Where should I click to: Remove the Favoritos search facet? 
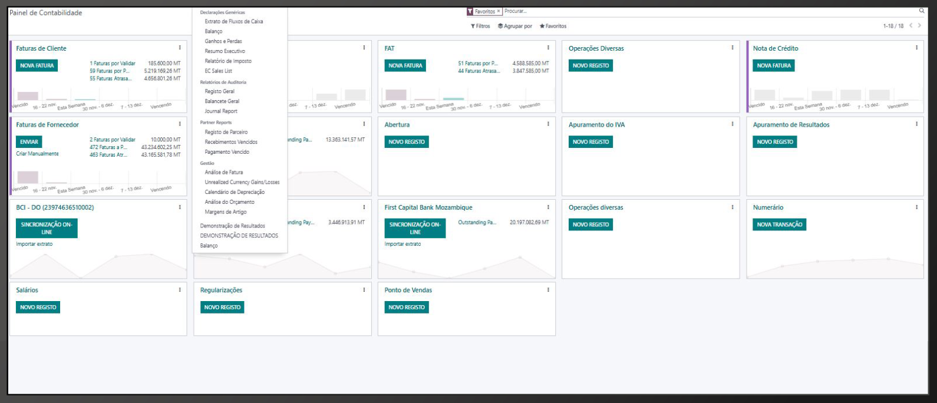[499, 11]
